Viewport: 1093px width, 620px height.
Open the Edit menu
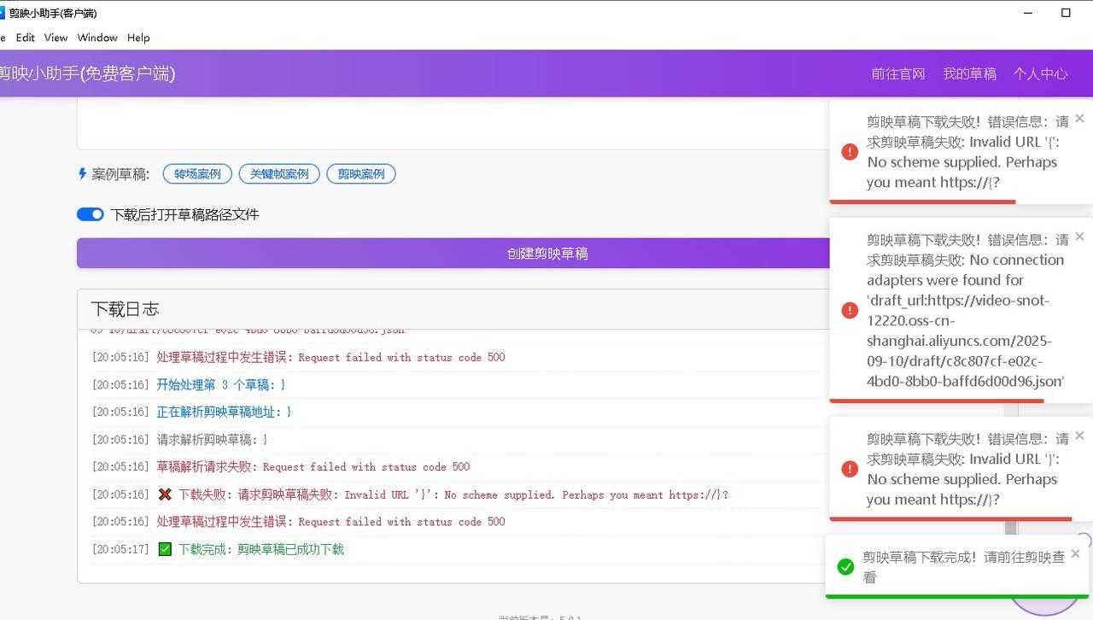(x=25, y=38)
